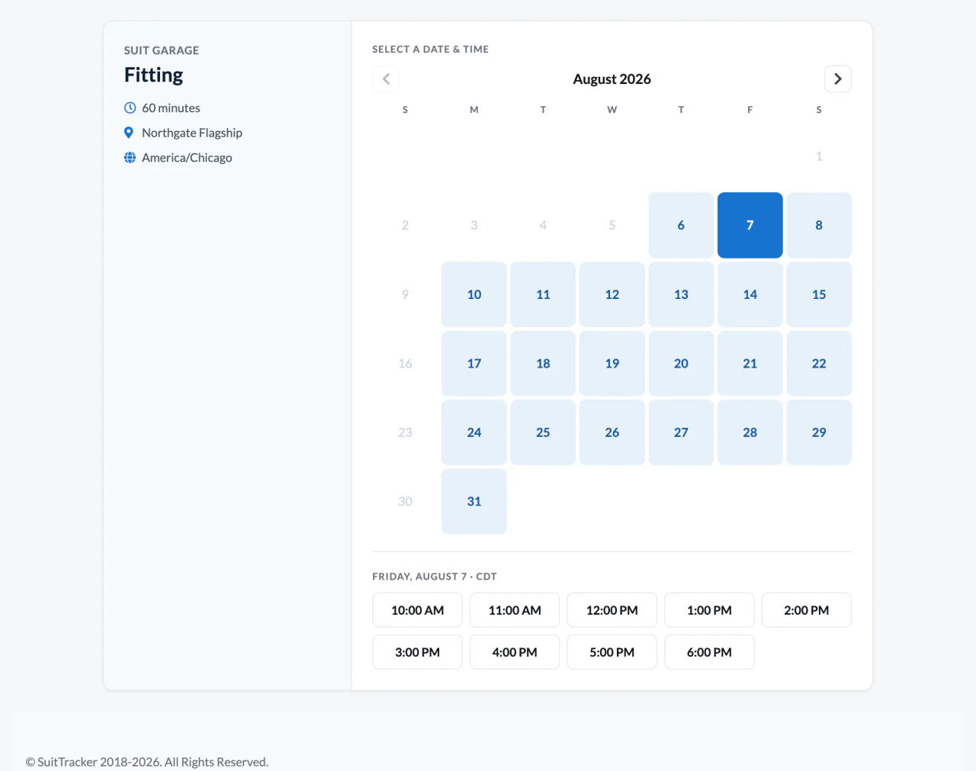Viewport: 976px width, 771px height.
Task: Select the 3:00 PM time slot
Action: (417, 652)
